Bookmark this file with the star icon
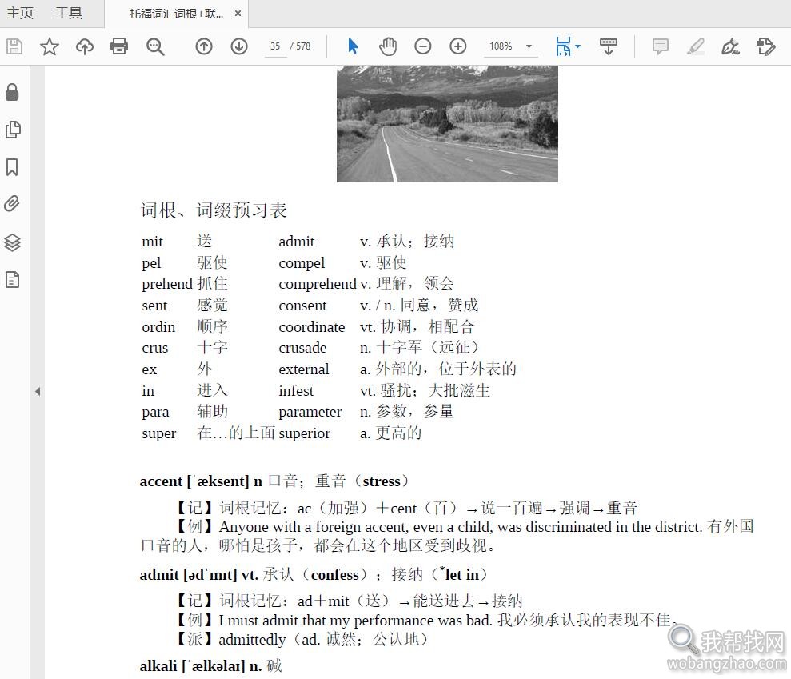Screen dimensions: 791x679 [50, 46]
